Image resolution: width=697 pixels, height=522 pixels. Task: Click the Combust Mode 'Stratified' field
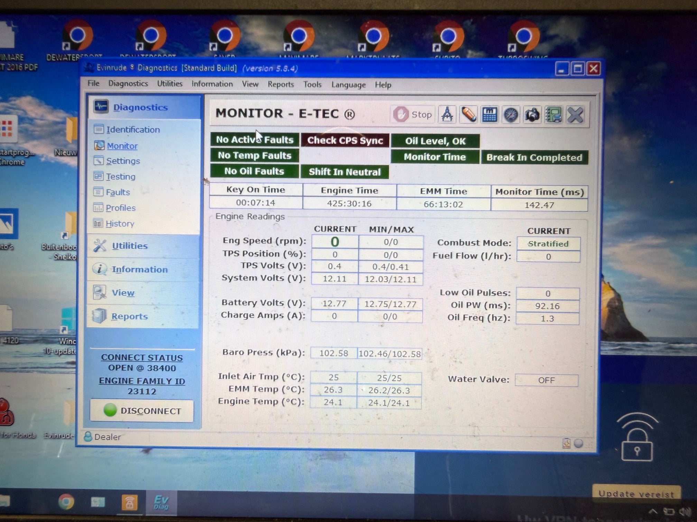(x=548, y=244)
